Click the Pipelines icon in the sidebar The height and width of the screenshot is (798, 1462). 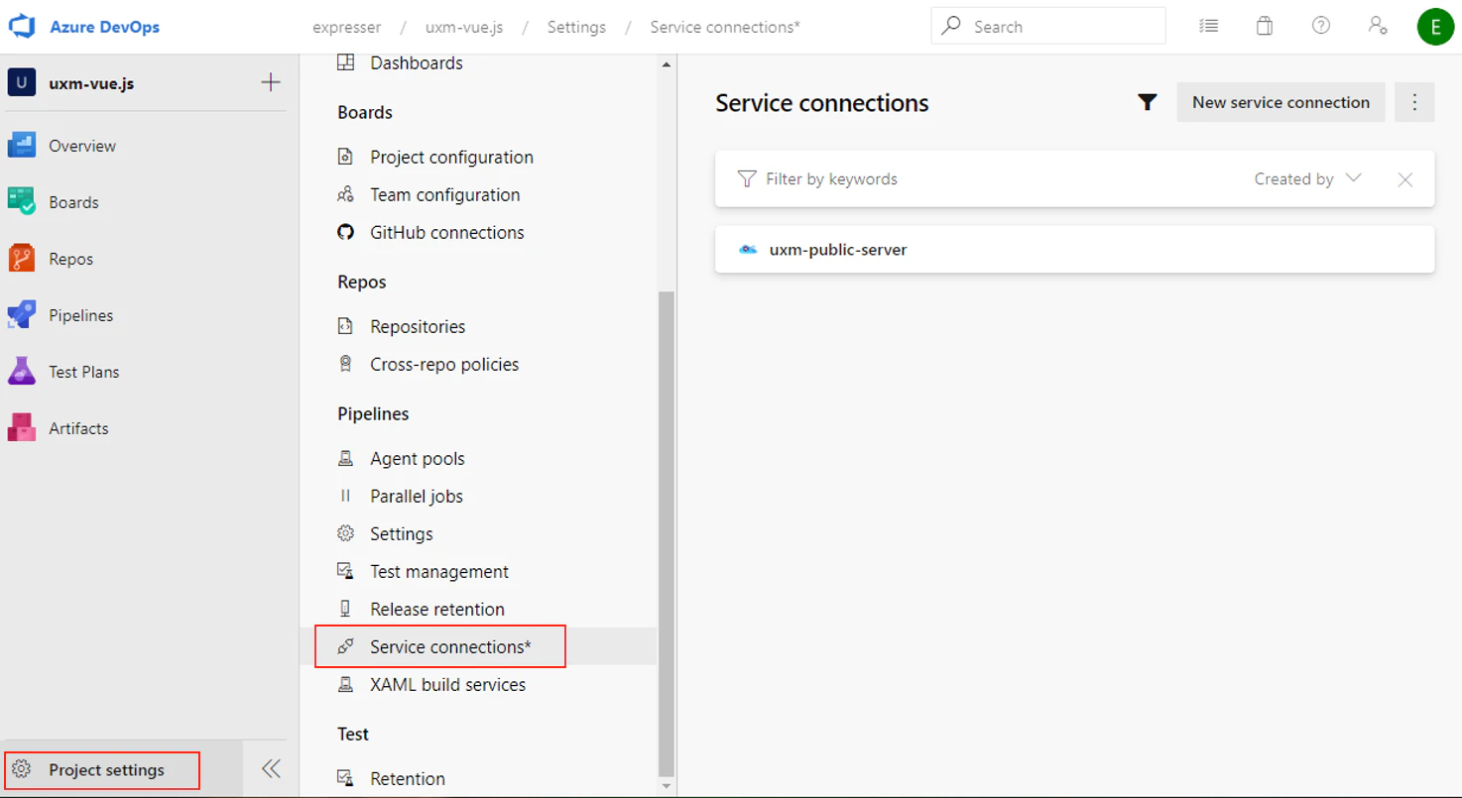[22, 315]
